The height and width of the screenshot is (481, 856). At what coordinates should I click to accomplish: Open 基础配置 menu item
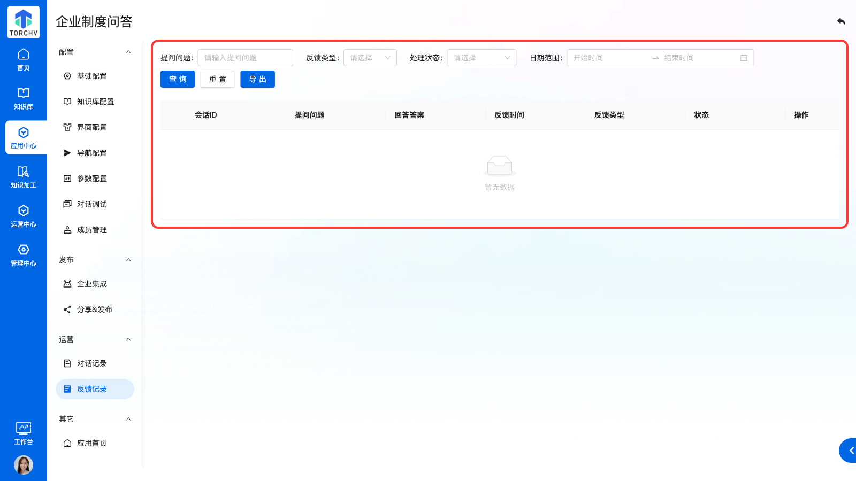point(92,76)
